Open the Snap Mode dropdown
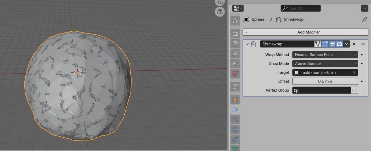 click(325, 63)
